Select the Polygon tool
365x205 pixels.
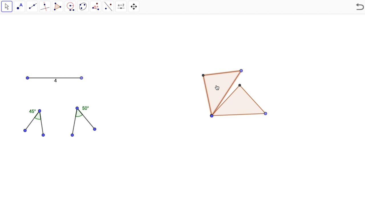[x=58, y=6]
